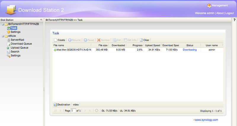Click the Clear toolbar button
This screenshot has height=126, width=237.
pos(145,40)
